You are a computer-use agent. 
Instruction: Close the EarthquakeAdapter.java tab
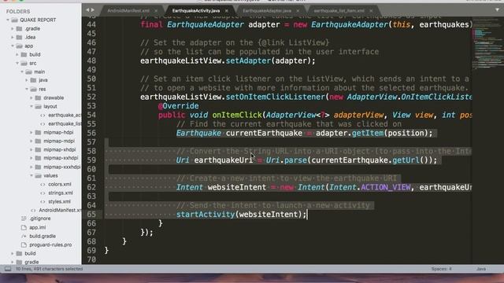(298, 11)
